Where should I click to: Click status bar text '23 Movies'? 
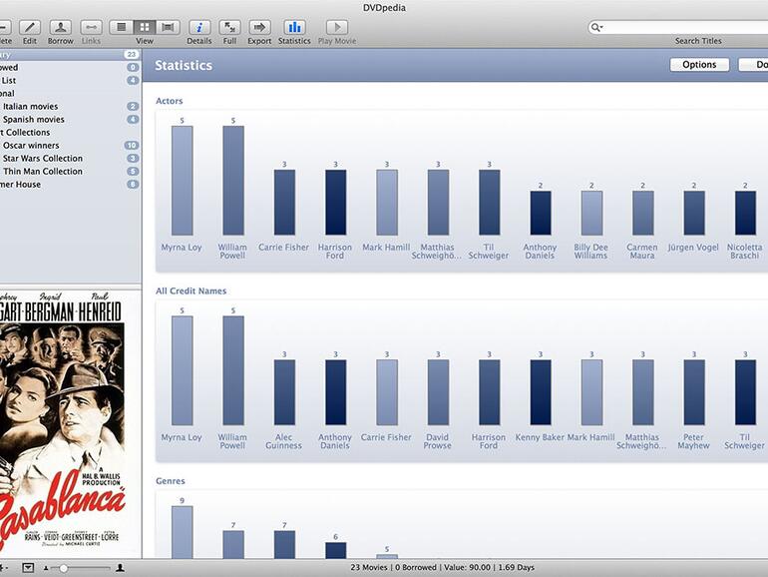click(x=368, y=567)
